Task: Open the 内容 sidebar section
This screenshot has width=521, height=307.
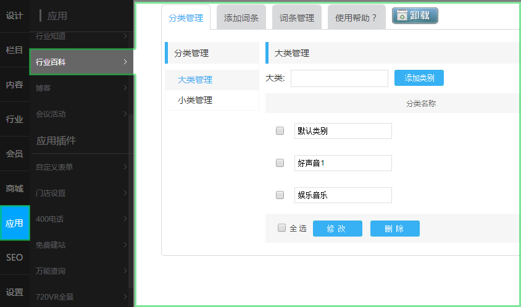Action: 15,85
